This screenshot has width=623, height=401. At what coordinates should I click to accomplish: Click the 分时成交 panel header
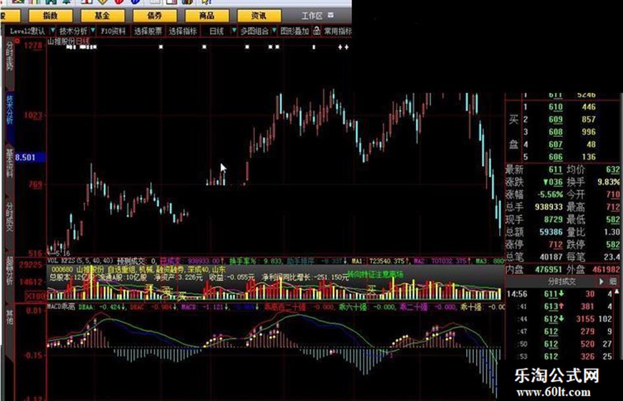click(x=562, y=282)
